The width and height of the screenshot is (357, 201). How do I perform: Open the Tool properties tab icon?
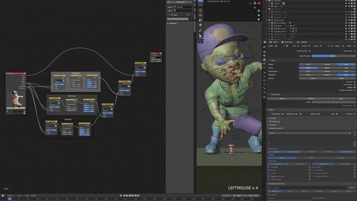coord(264,47)
